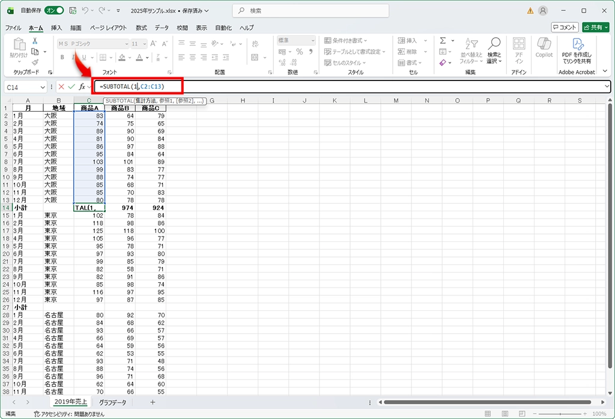Click the account profile icon in the title bar
The image size is (615, 419).
[x=543, y=11]
